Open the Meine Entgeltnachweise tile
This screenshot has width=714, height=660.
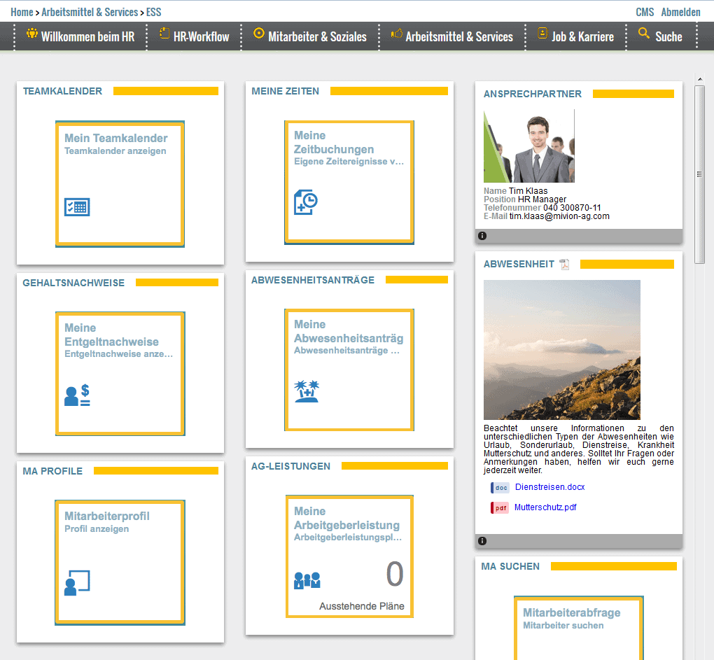[x=120, y=373]
